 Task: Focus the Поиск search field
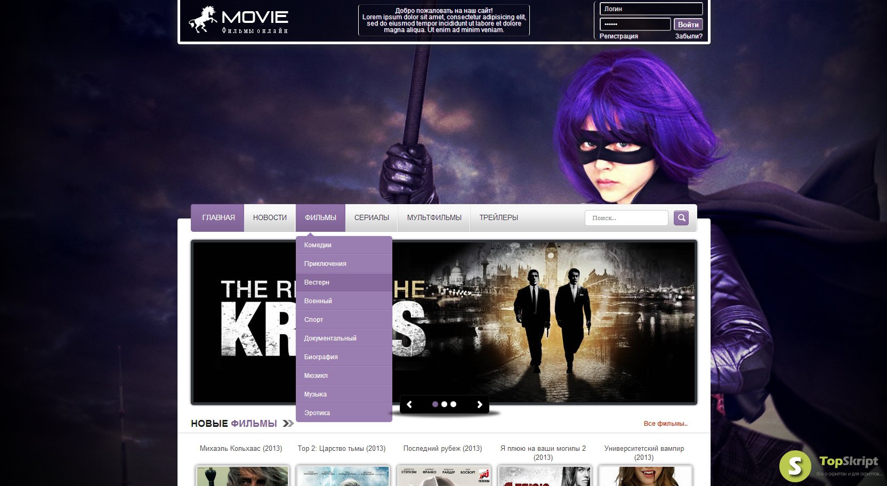coord(626,218)
